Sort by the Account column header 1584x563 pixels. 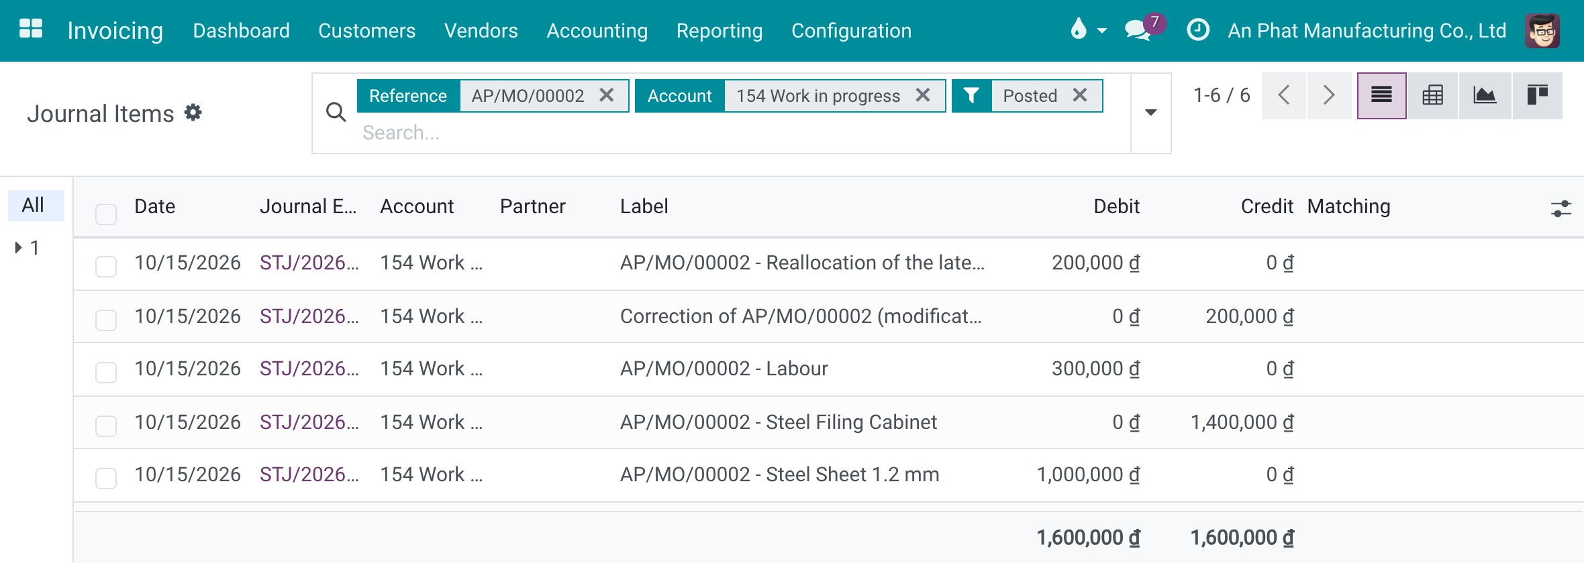417,206
